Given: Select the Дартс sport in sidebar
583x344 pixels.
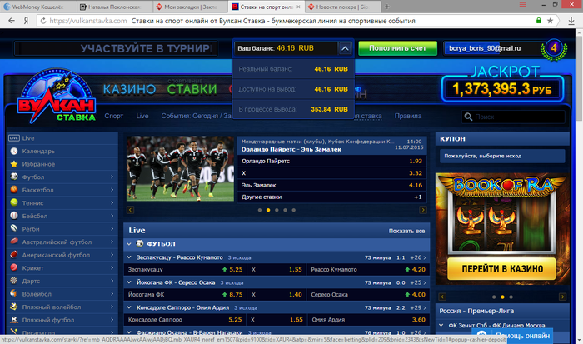Looking at the screenshot, I should click(62, 282).
